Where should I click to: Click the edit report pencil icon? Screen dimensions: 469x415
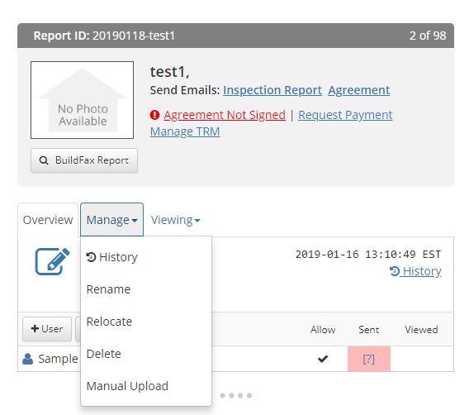pyautogui.click(x=52, y=261)
